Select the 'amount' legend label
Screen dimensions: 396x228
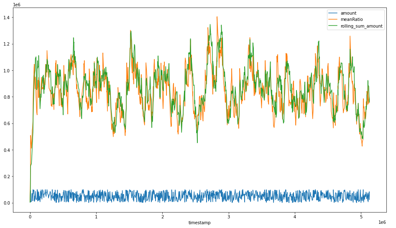coord(348,13)
